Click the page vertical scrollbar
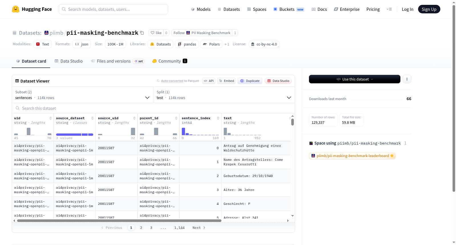Image resolution: width=456 pixels, height=245 pixels. coord(454,98)
